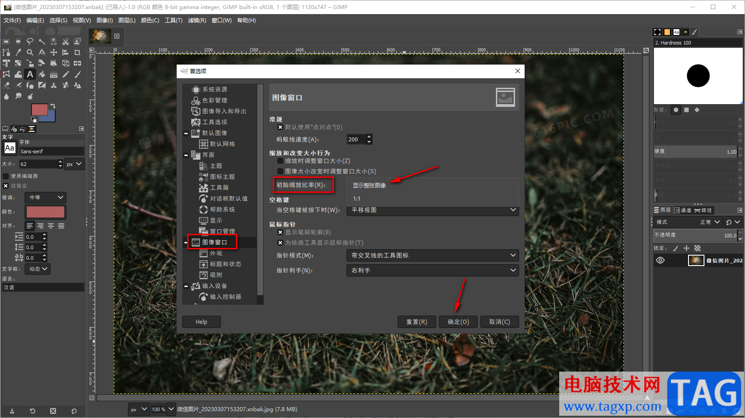This screenshot has width=745, height=418.
Task: Select the Text tool
Action: 30,74
